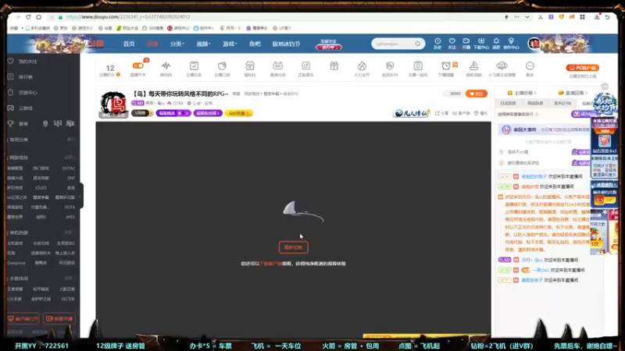Open the 网址大全 bookmark
This screenshot has height=351, width=625.
127,28
